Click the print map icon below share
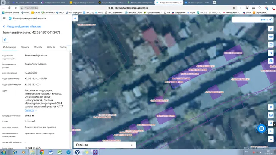Screen dimensions: 276x155 (271, 61)
